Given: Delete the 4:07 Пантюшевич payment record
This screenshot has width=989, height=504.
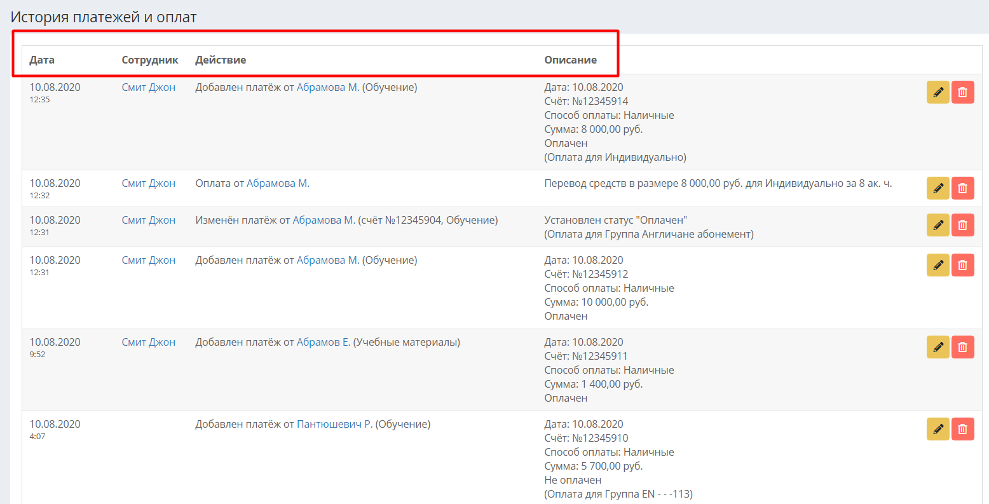Looking at the screenshot, I should pyautogui.click(x=962, y=429).
